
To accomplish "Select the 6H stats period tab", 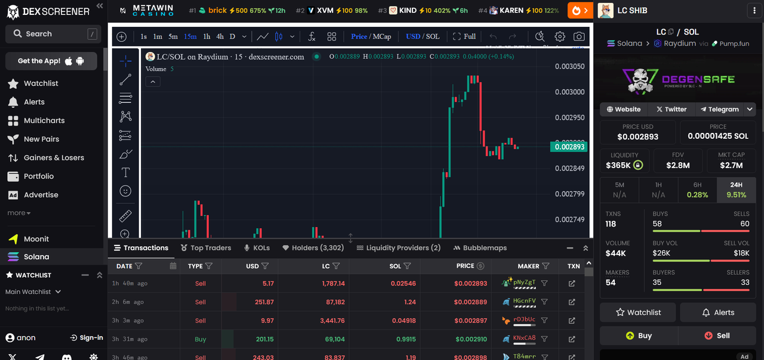I will 697,190.
